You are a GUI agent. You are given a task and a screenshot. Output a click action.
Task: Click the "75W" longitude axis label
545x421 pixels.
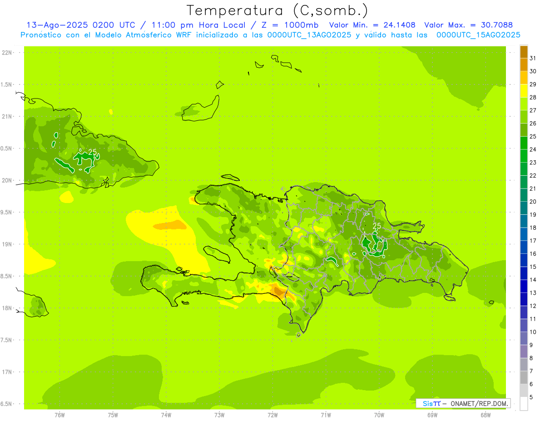[113, 415]
